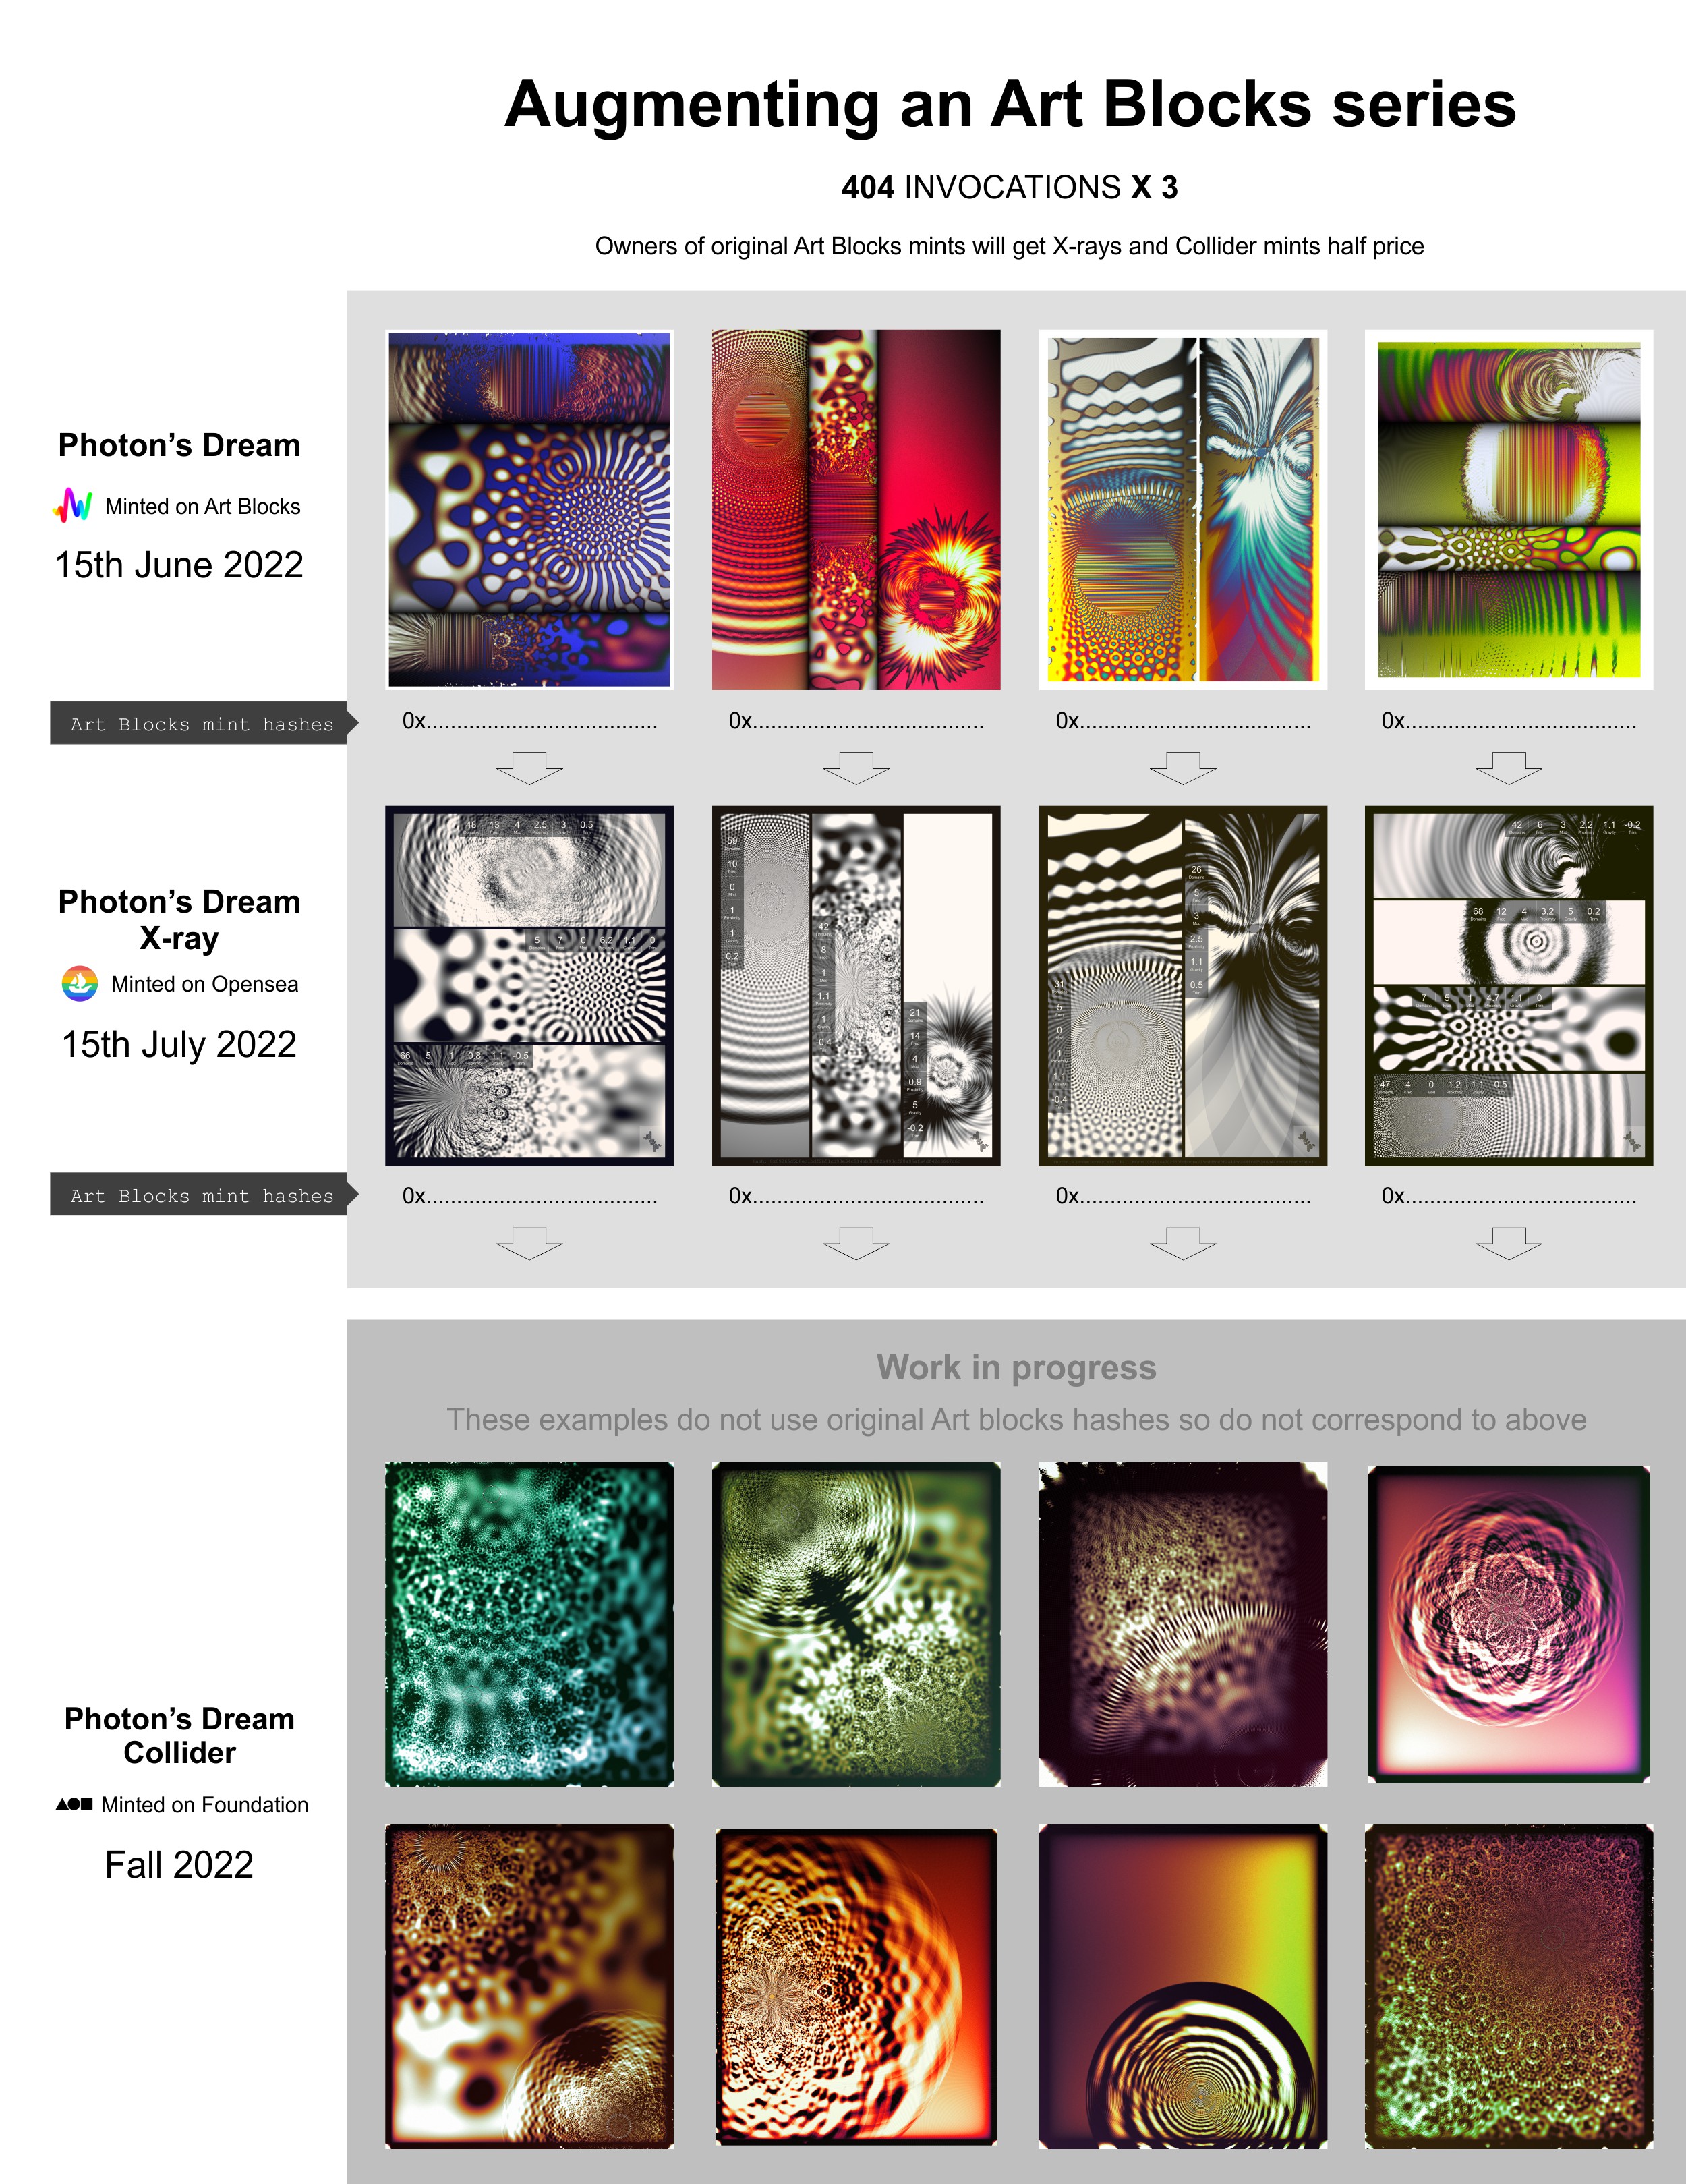Viewport: 1686px width, 2184px height.
Task: Select the pink sphere Collider example
Action: [1509, 1624]
